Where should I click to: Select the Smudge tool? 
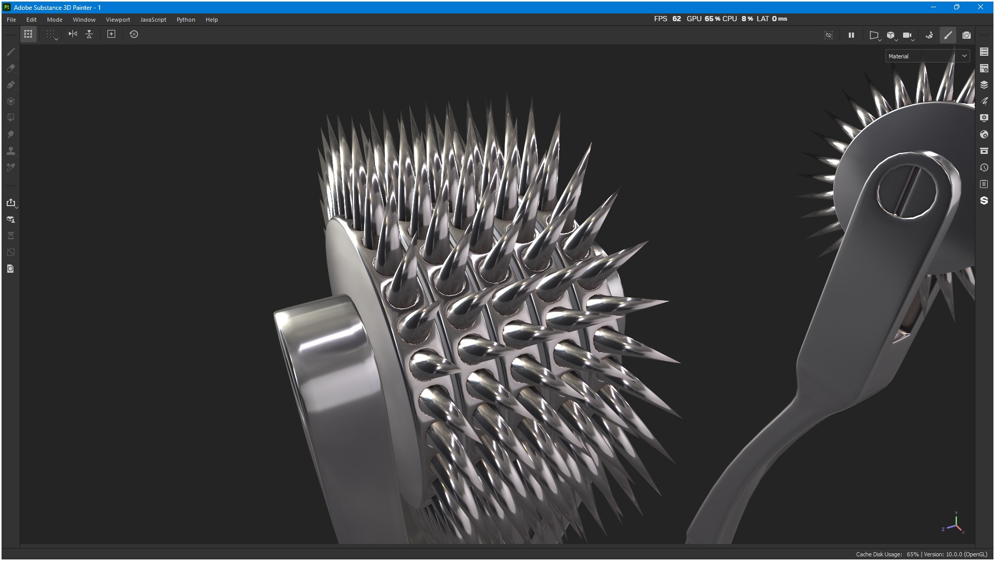click(x=11, y=134)
